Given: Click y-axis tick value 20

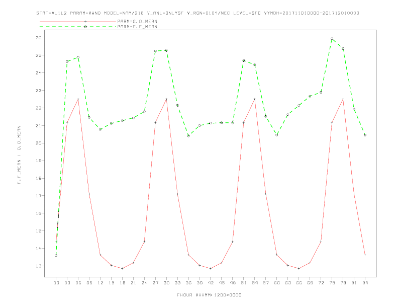Looking at the screenshot, I should (39, 143).
